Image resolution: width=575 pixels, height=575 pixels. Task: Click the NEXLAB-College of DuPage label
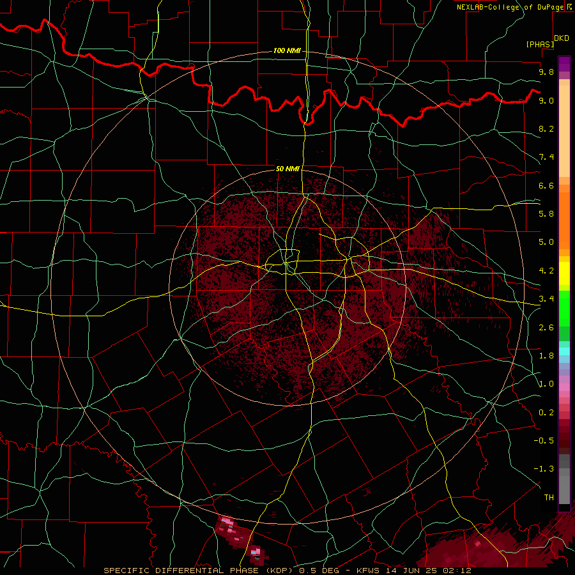(x=510, y=7)
